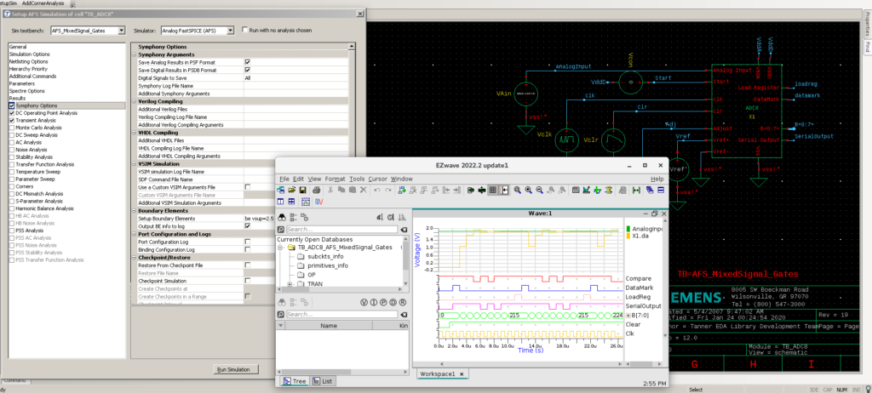The height and width of the screenshot is (393, 872).
Task: Enable the Monte Carlo Analysis checkbox
Action: 12,128
